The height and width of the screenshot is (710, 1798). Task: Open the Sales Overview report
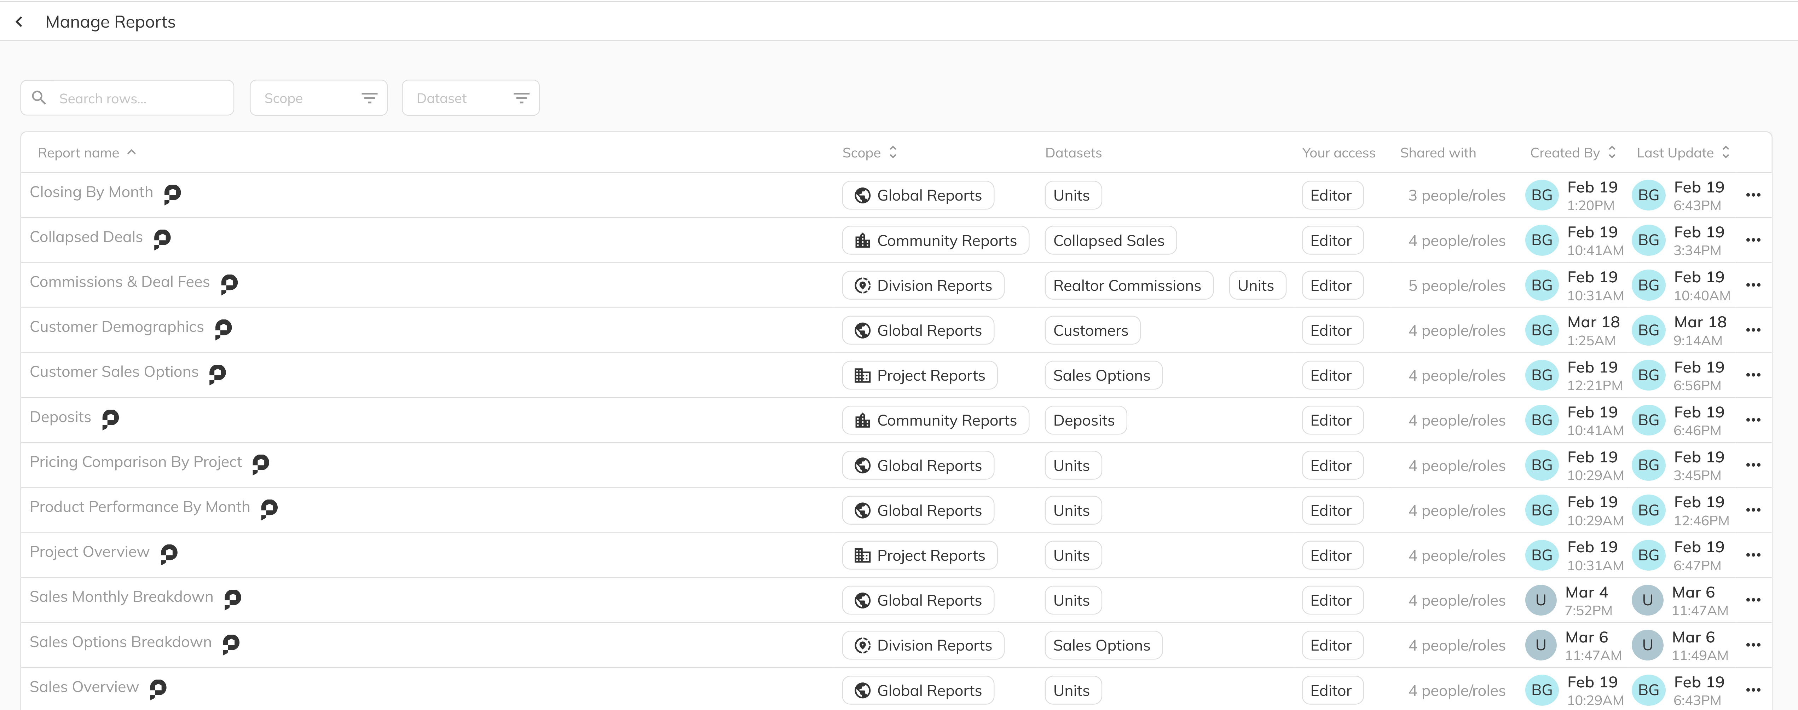pyautogui.click(x=84, y=688)
